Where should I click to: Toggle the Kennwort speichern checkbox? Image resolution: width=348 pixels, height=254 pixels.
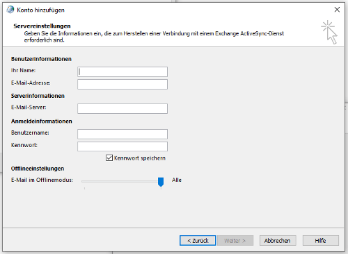(x=109, y=158)
